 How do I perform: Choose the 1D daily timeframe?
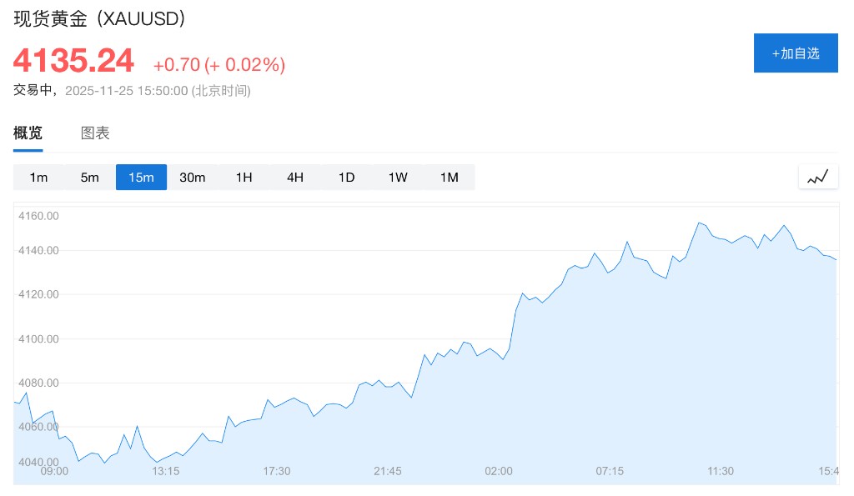tap(346, 177)
